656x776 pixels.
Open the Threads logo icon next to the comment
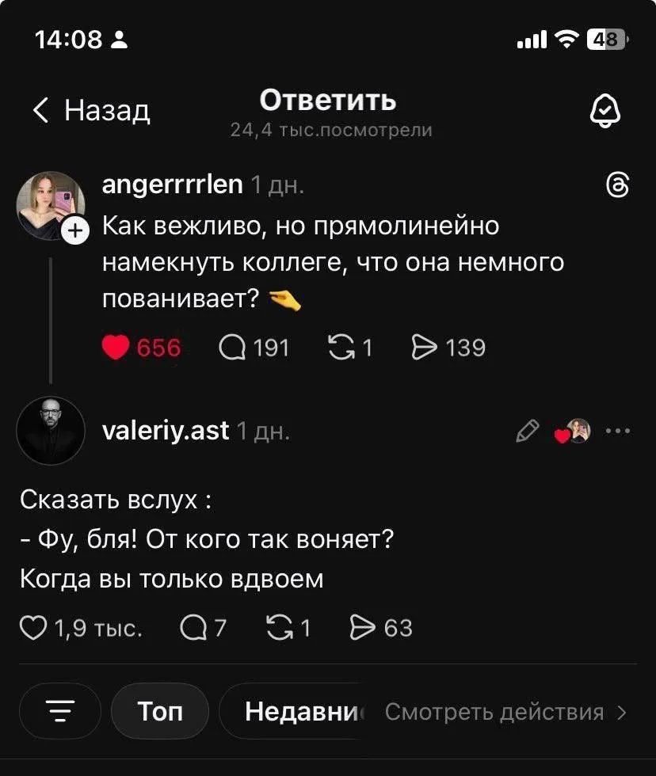(x=619, y=184)
